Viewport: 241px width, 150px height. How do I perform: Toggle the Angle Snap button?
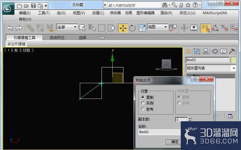(x=215, y=28)
